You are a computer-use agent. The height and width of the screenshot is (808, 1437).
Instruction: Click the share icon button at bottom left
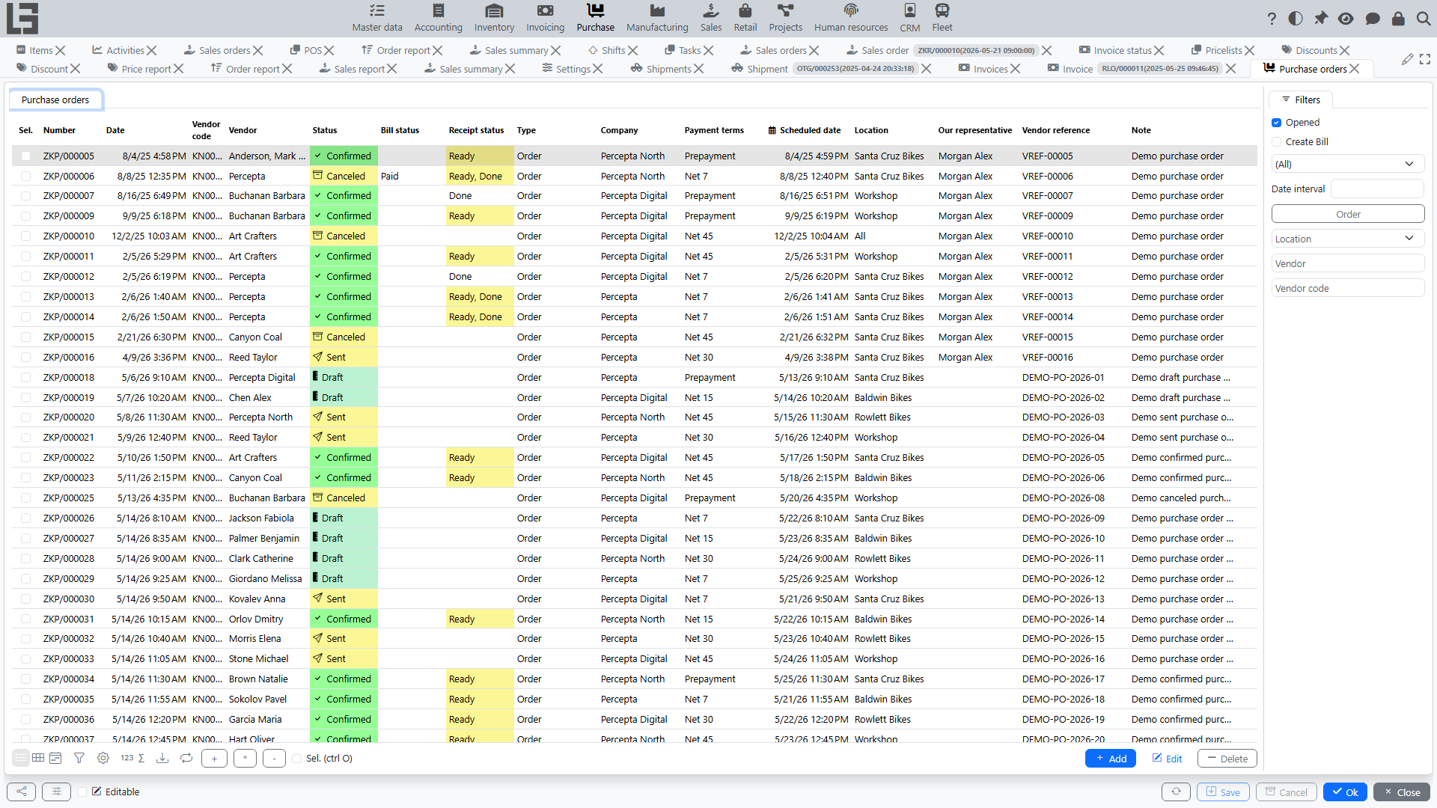tap(21, 792)
